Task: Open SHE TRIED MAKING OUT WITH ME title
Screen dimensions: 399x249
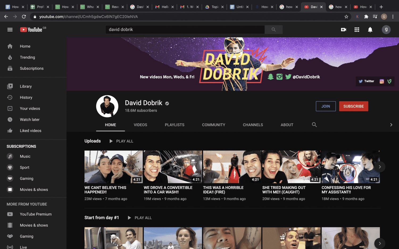Action: (284, 190)
